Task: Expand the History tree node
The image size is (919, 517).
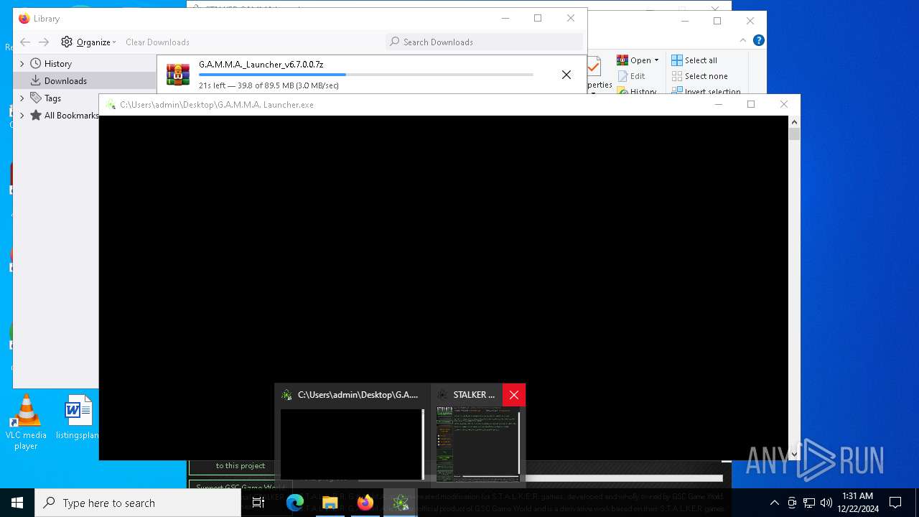Action: pos(22,64)
